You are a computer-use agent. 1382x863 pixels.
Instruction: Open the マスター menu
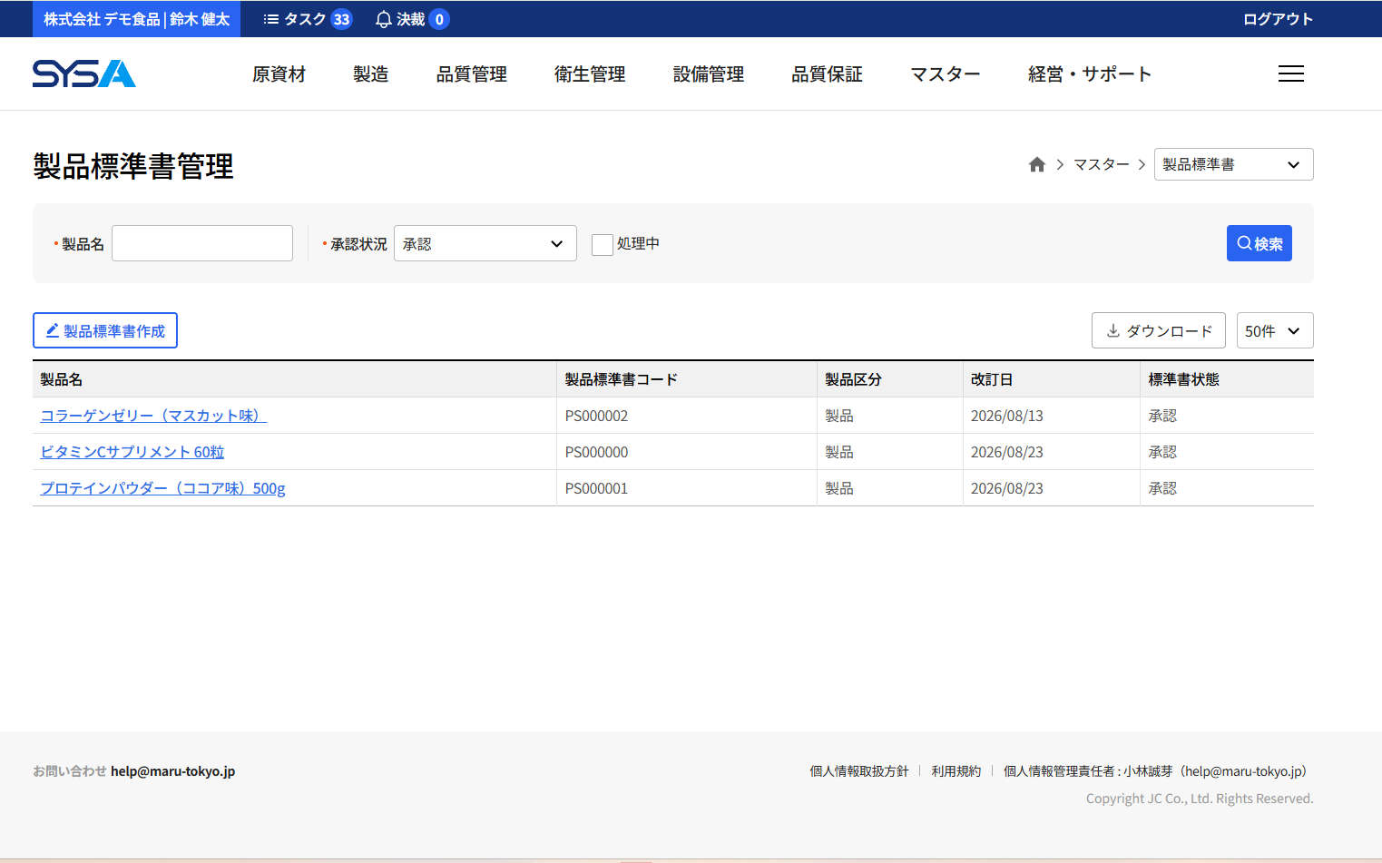point(945,74)
